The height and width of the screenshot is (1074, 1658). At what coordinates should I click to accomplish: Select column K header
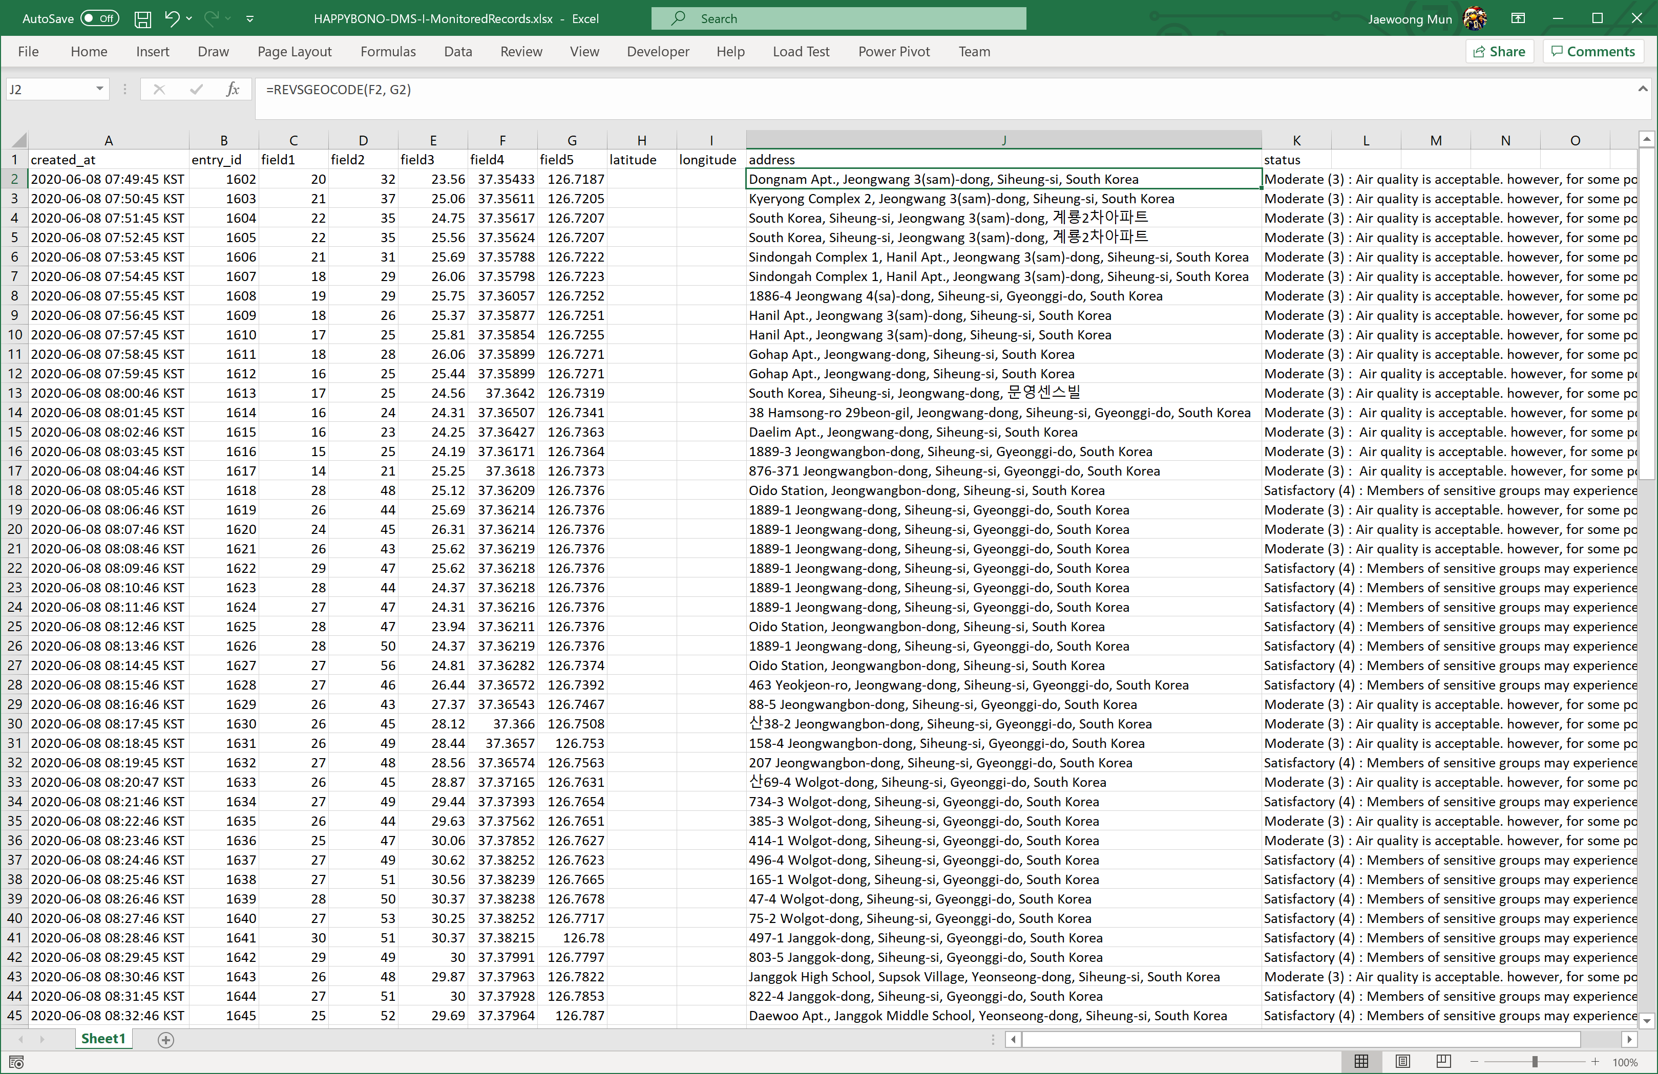coord(1296,140)
